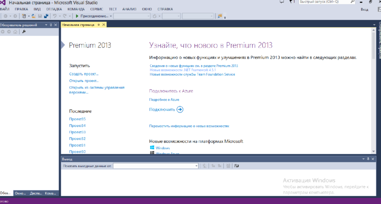Collapse the start page left arrow
The image size is (381, 204).
(63, 45)
